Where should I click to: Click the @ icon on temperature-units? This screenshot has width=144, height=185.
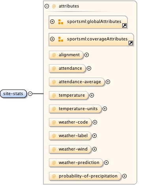click(54, 109)
